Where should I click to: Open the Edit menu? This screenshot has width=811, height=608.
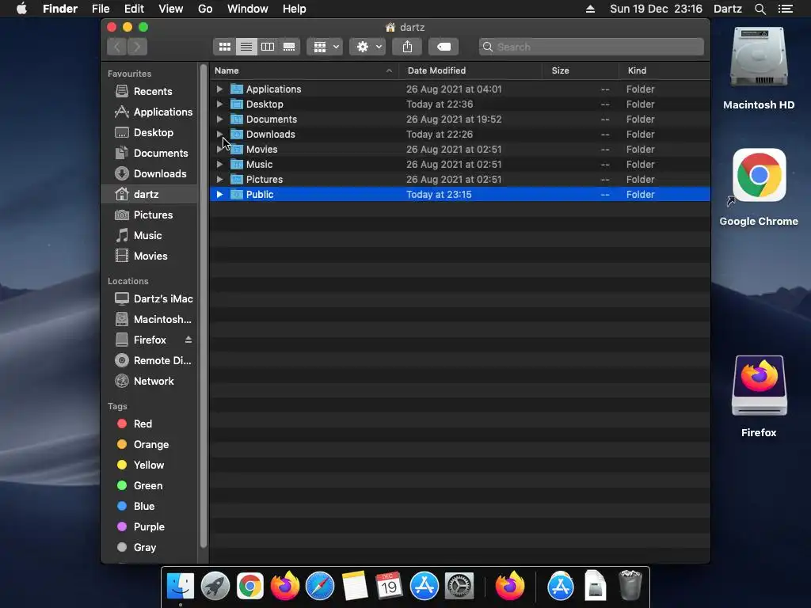point(134,9)
